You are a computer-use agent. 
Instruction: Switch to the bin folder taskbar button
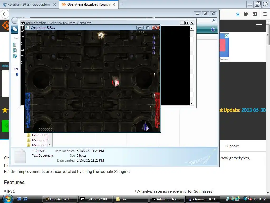click(x=131, y=199)
